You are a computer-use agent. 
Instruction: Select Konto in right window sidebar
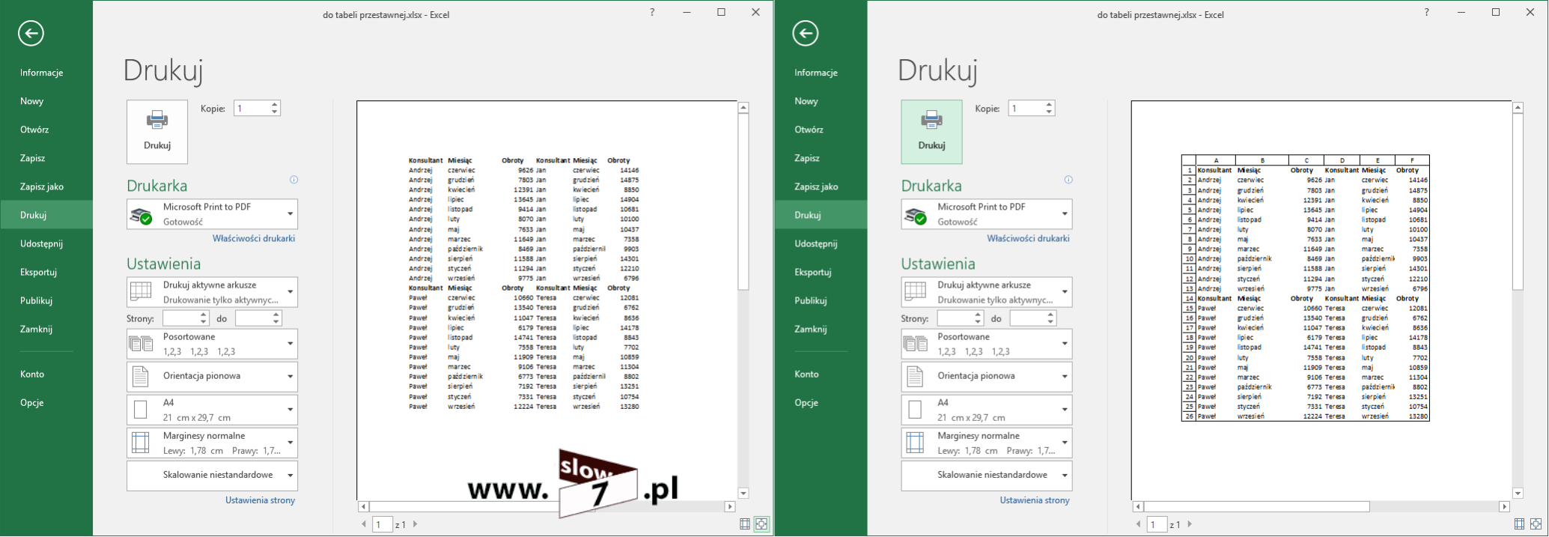[821, 374]
